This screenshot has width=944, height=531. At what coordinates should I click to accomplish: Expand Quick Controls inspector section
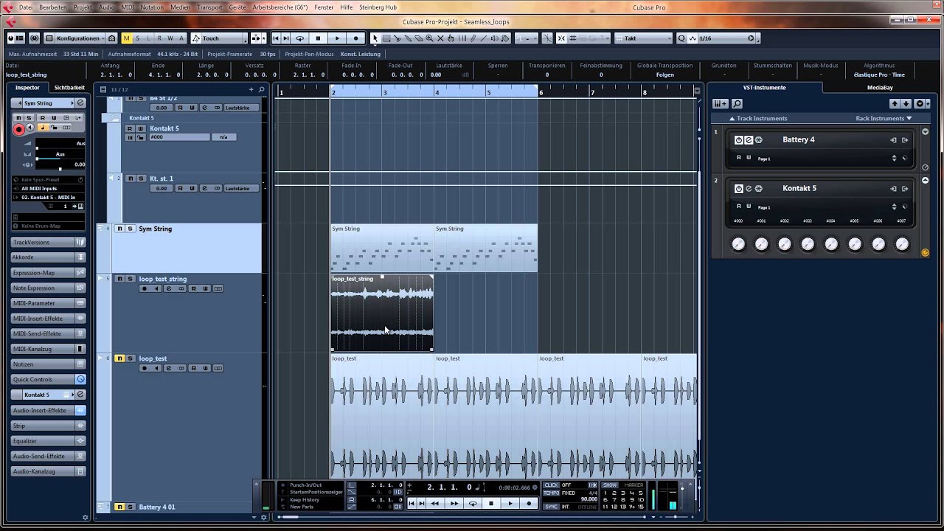49,379
